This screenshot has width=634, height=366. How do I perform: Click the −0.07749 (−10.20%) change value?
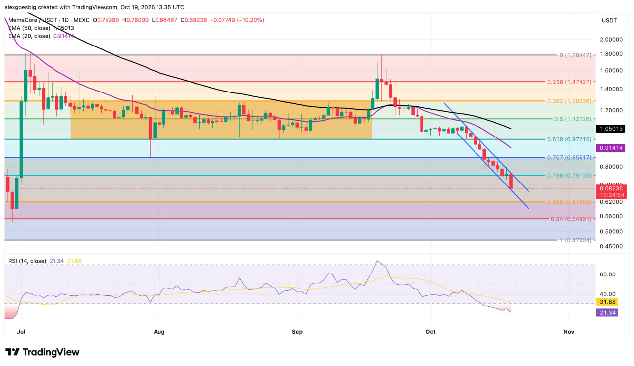237,20
